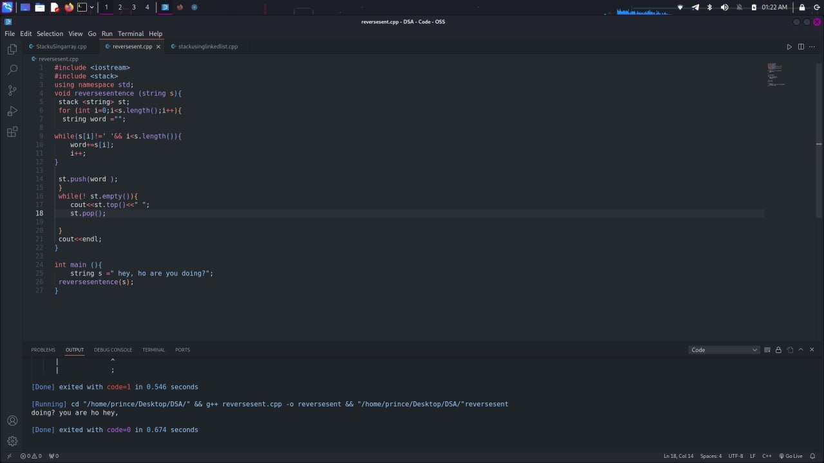This screenshot has height=463, width=824.
Task: Switch to the PROBLEMS panel tab
Action: (x=43, y=350)
